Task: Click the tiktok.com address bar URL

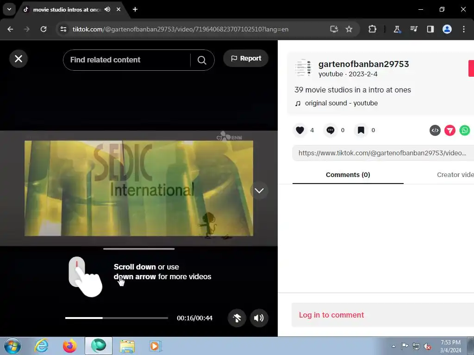Action: 180,29
